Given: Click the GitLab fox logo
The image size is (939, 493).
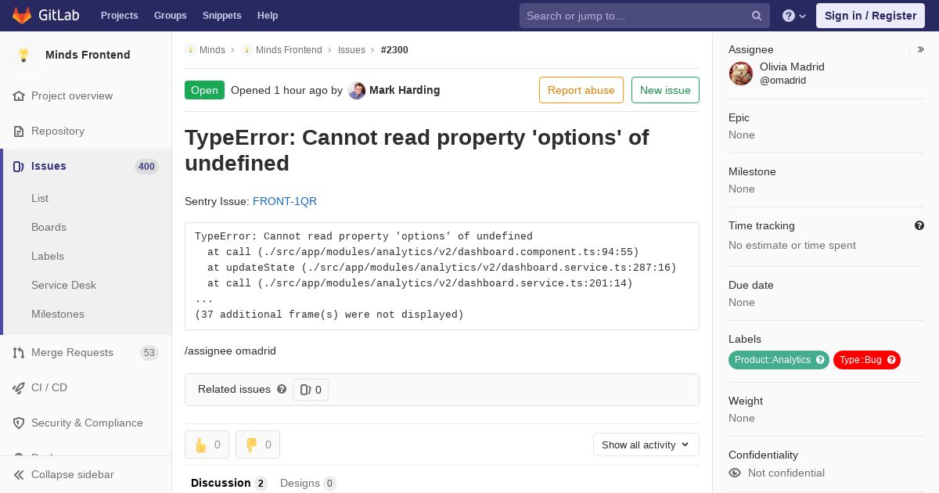Looking at the screenshot, I should (22, 15).
